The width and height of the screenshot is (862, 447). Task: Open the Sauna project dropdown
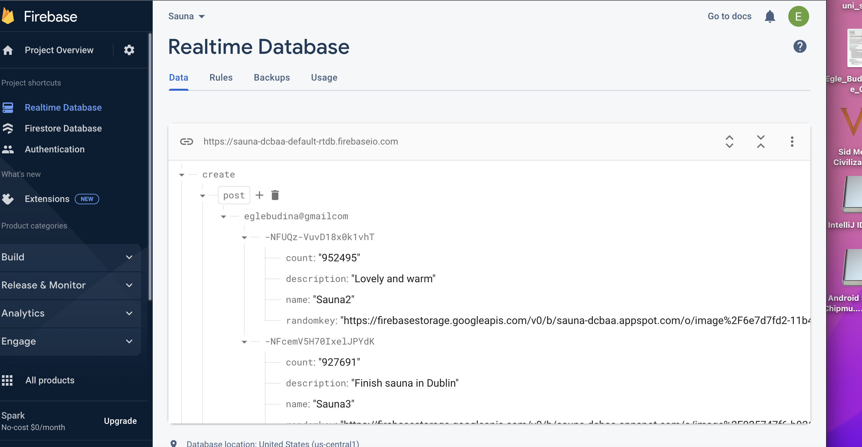(187, 16)
